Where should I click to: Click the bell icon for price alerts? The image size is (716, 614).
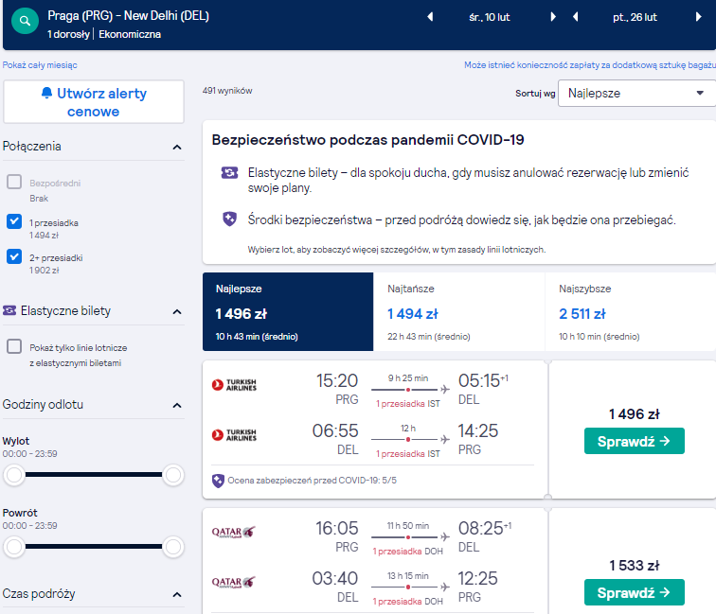46,93
